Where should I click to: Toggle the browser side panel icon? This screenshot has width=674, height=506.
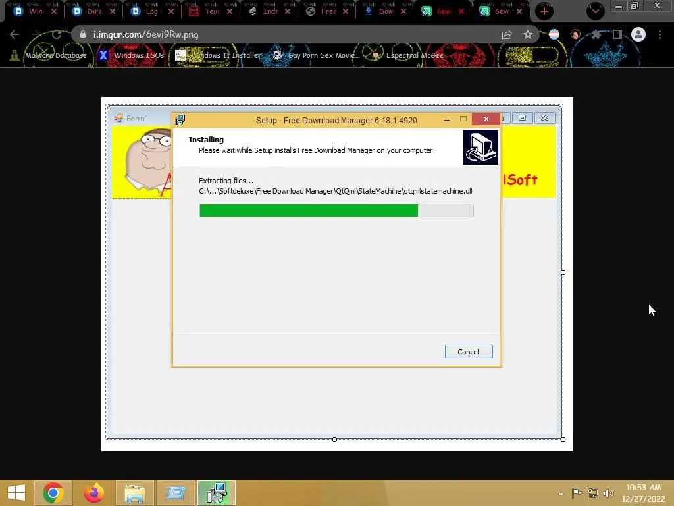617,34
